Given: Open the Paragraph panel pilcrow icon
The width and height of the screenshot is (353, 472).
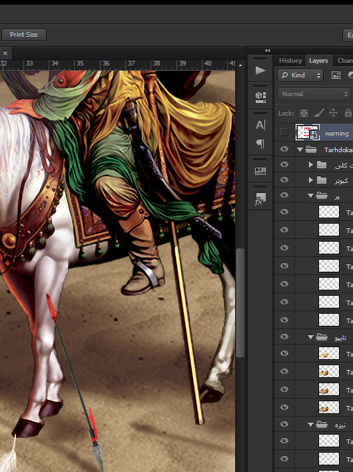Looking at the screenshot, I should 260,144.
